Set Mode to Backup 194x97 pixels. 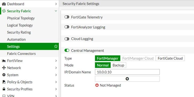pos(118,65)
